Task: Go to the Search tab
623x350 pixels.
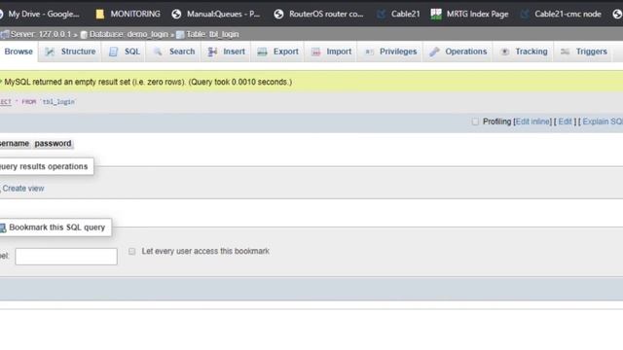Action: tap(174, 52)
